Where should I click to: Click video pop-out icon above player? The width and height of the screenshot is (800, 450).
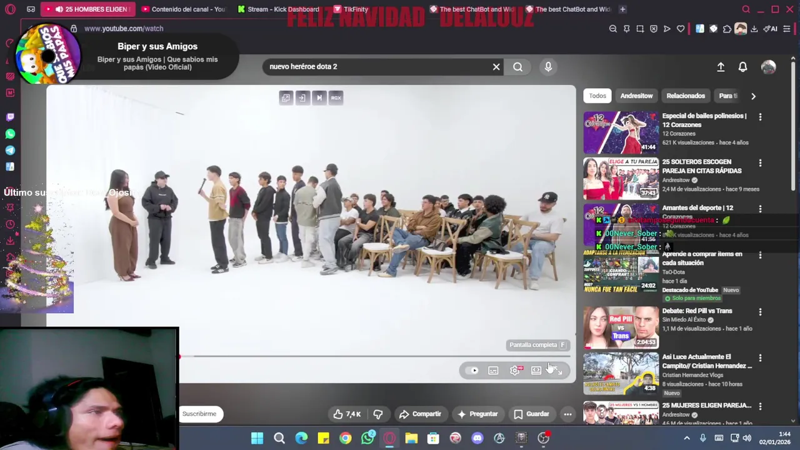[x=286, y=97]
